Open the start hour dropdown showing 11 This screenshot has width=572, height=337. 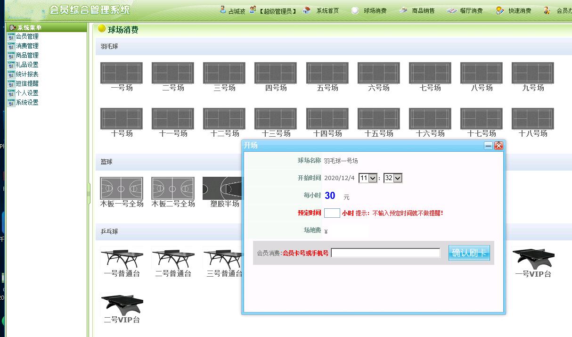tap(368, 178)
